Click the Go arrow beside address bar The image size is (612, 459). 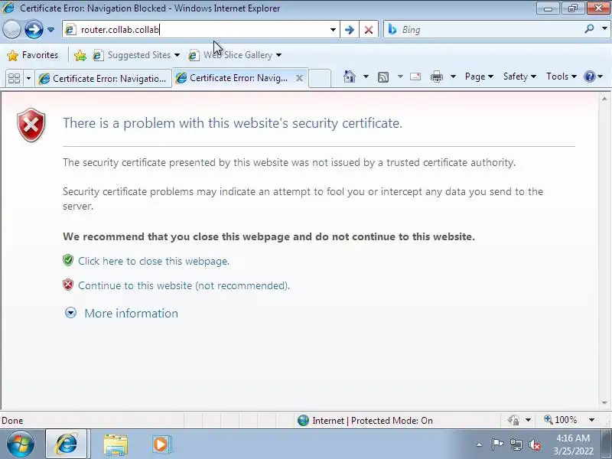pos(350,30)
